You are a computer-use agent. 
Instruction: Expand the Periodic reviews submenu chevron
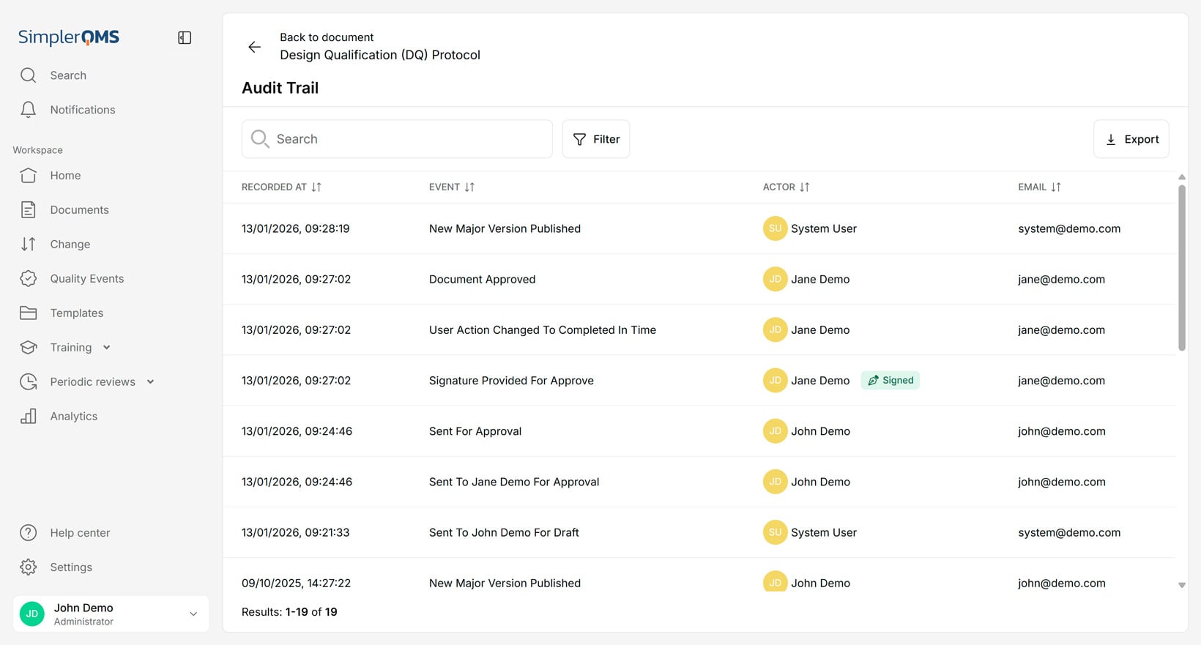150,382
